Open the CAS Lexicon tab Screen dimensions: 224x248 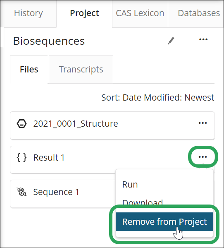[140, 14]
